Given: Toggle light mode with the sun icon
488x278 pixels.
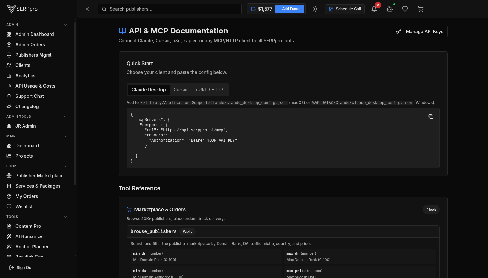Looking at the screenshot, I should 315,9.
